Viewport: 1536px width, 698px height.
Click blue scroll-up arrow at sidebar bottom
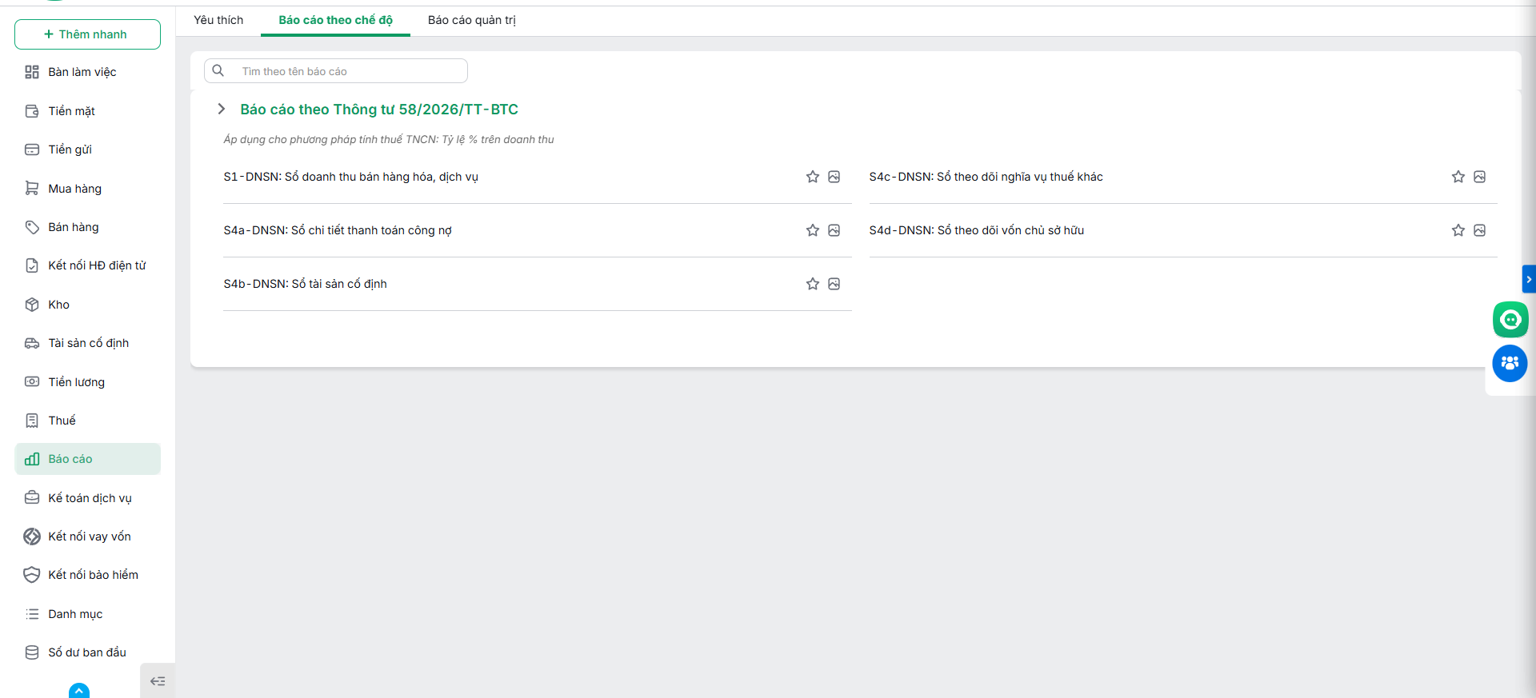point(79,691)
